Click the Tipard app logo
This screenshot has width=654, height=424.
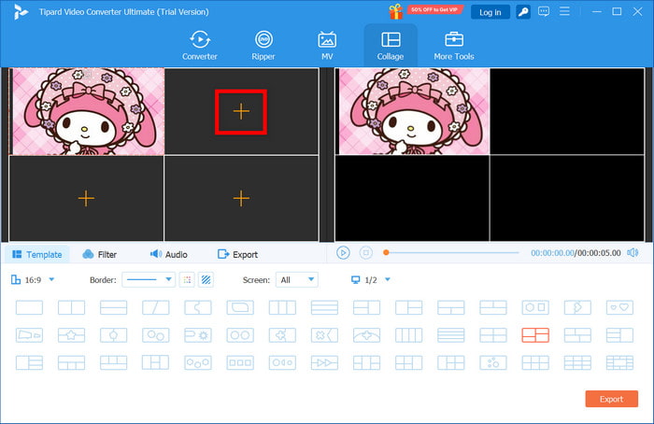20,11
